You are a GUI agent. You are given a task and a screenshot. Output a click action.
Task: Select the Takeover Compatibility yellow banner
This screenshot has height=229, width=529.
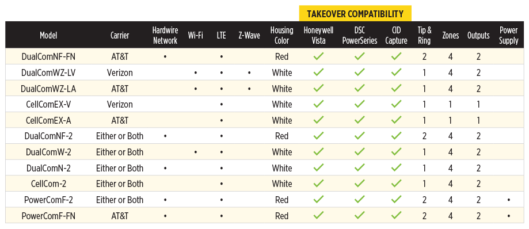tap(355, 14)
